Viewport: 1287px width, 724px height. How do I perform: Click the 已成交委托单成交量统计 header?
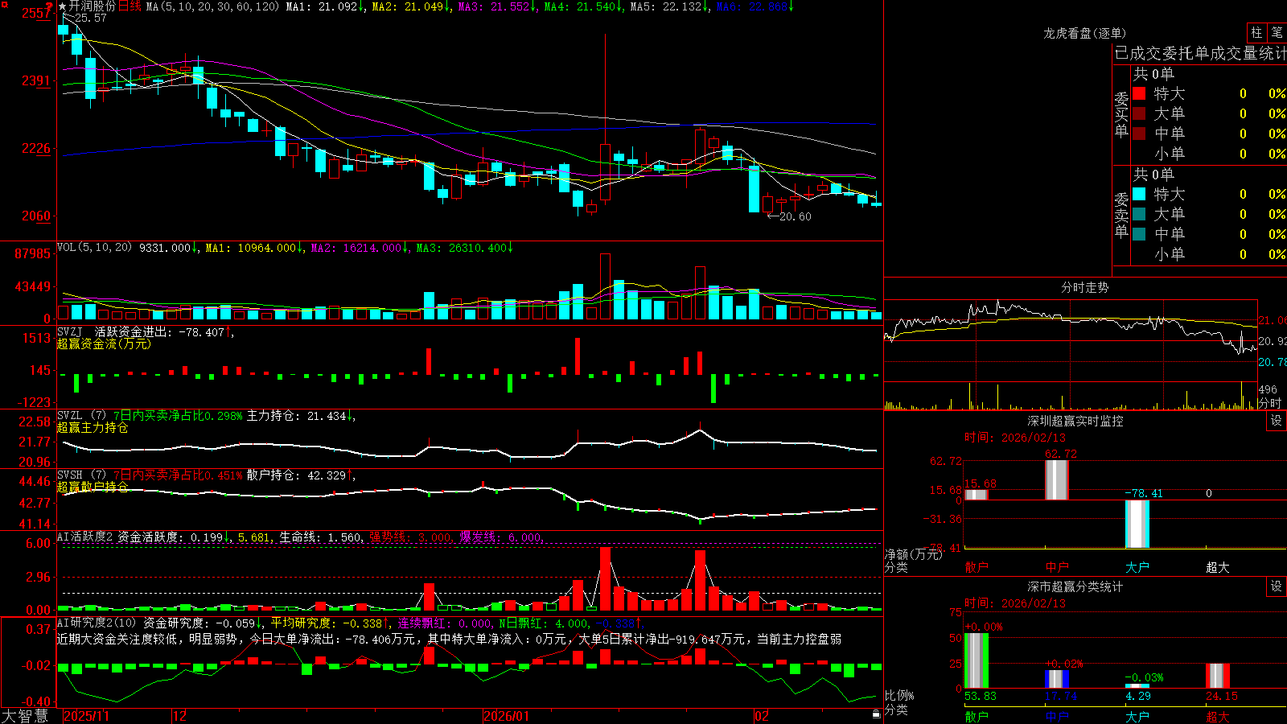pyautogui.click(x=1200, y=53)
